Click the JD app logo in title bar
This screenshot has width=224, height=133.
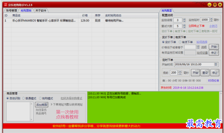pyautogui.click(x=6, y=5)
